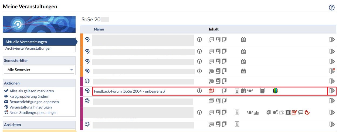Show info details for Feedback-Forum course
This screenshot has width=339, height=132.
pyautogui.click(x=199, y=91)
